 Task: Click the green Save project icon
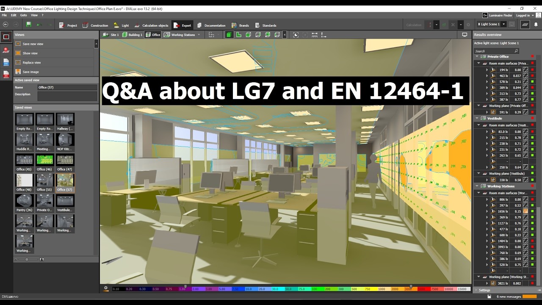(28, 25)
